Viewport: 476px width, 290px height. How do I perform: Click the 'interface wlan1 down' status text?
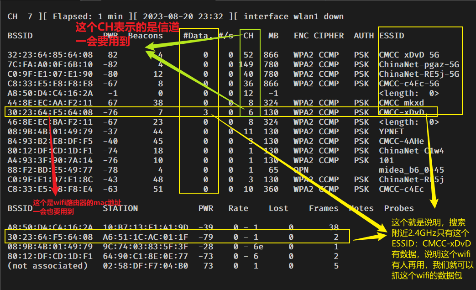pos(293,16)
